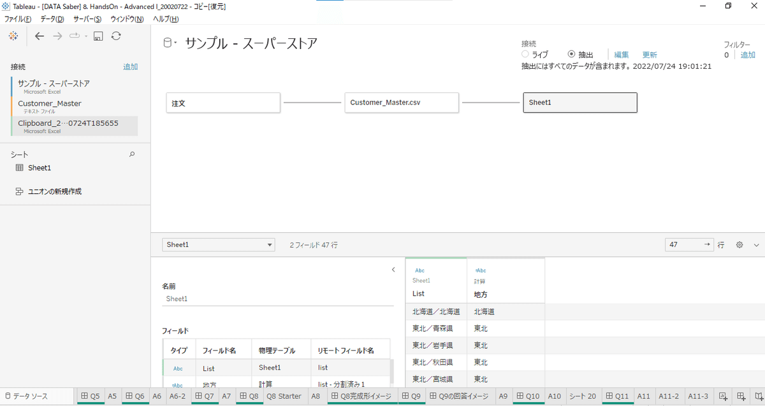
Task: Click the search magnifier in シート section
Action: pos(133,154)
